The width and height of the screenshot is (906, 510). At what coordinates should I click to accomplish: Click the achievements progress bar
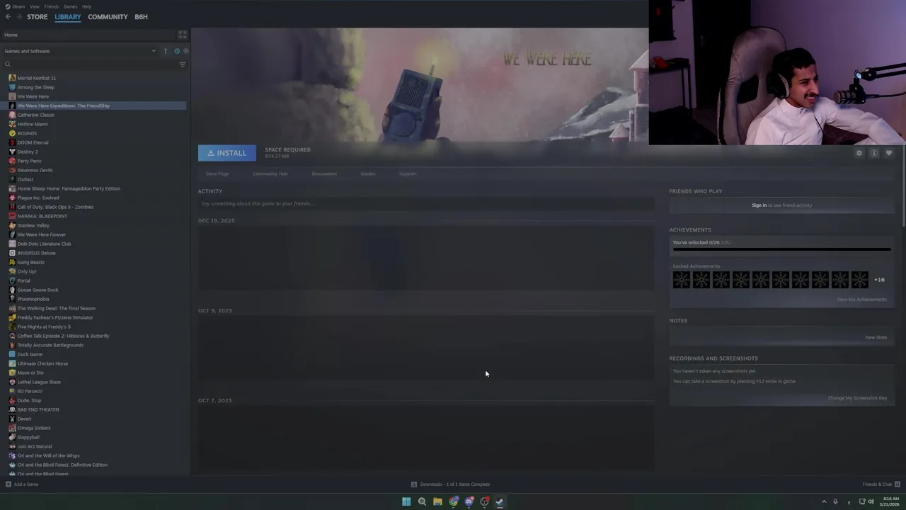click(x=781, y=249)
